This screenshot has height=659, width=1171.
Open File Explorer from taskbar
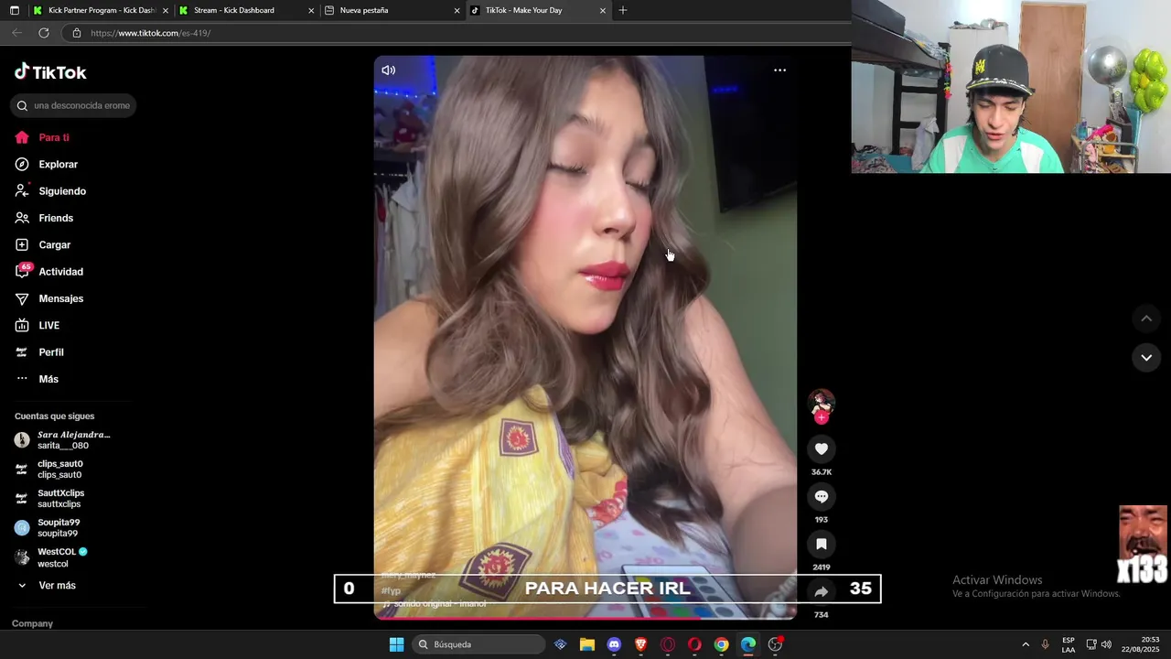[x=587, y=644]
